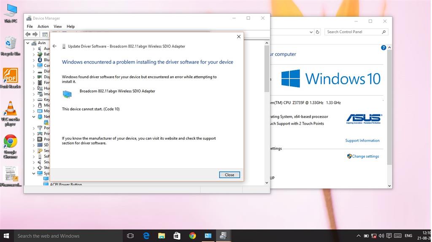Screen dimensions: 432x242
Task: Launch VLC media player shortcut
Action: point(10,113)
